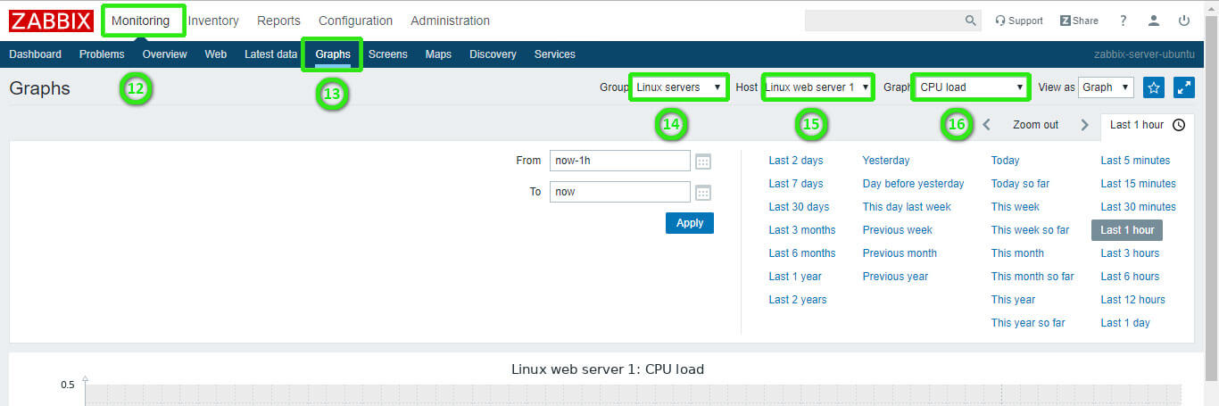Open calendar picker for To field
Screen dimensions: 1219x406
coord(703,193)
